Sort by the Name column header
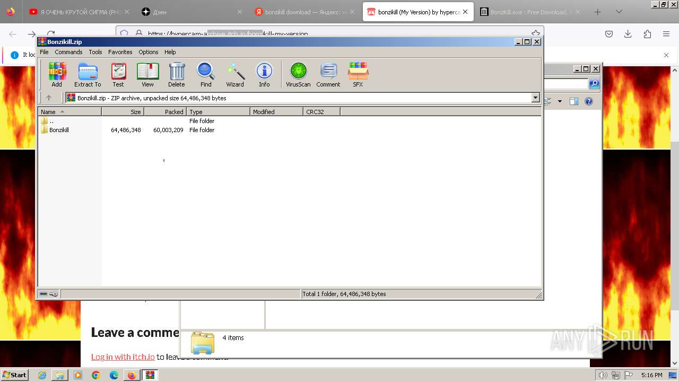This screenshot has width=679, height=382. click(69, 112)
